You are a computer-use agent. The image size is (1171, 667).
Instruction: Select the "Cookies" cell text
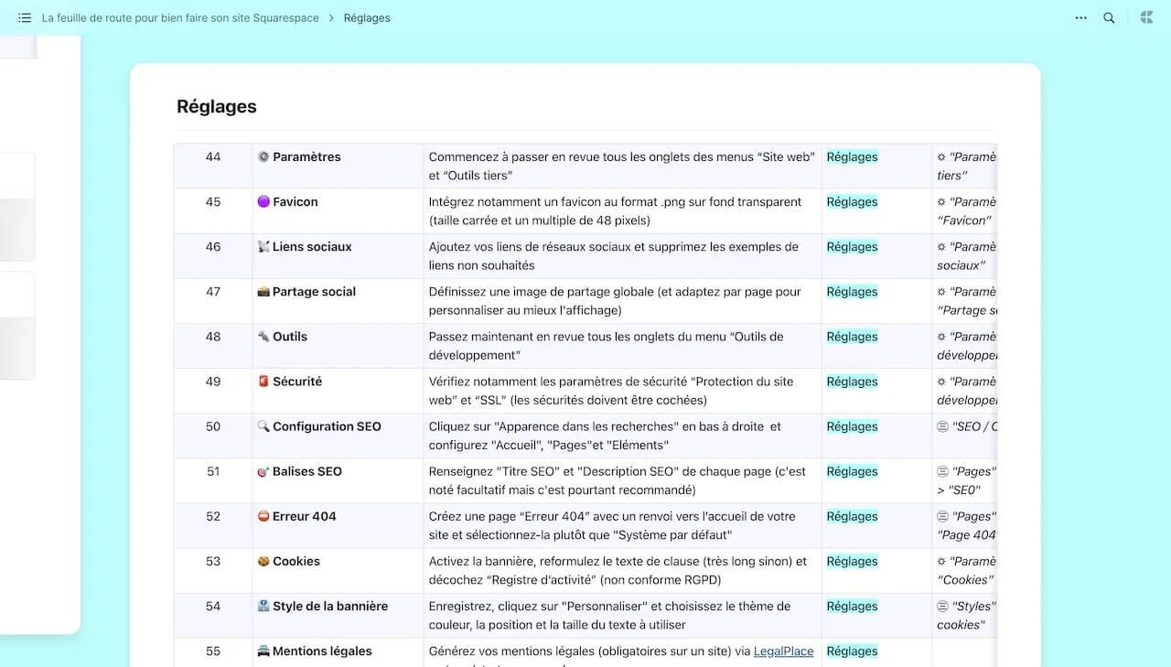(296, 561)
